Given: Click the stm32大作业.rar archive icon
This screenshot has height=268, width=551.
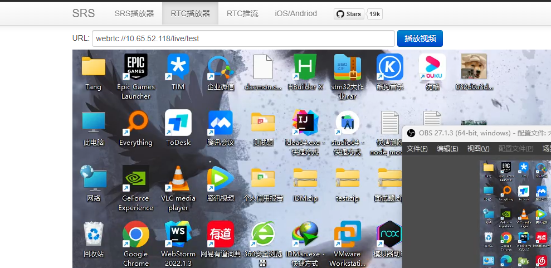Looking at the screenshot, I should pyautogui.click(x=347, y=67).
